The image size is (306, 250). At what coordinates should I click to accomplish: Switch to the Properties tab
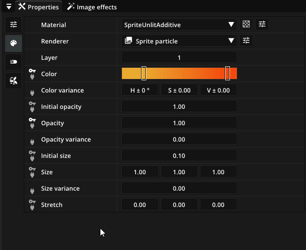pos(39,7)
